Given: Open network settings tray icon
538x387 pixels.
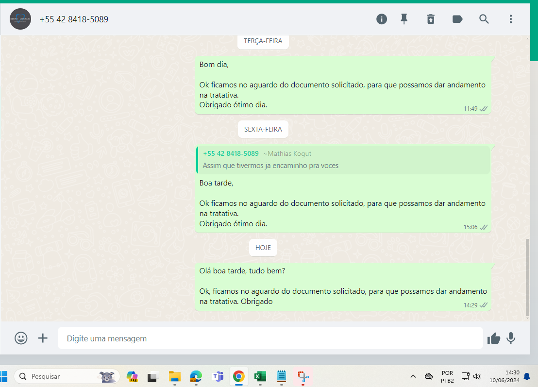Looking at the screenshot, I should 465,376.
